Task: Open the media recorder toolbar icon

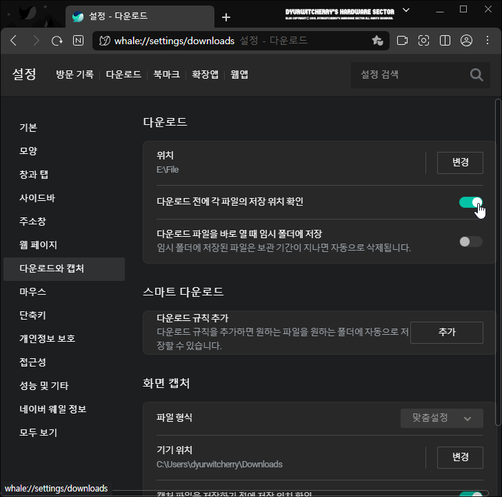Action: coord(402,41)
